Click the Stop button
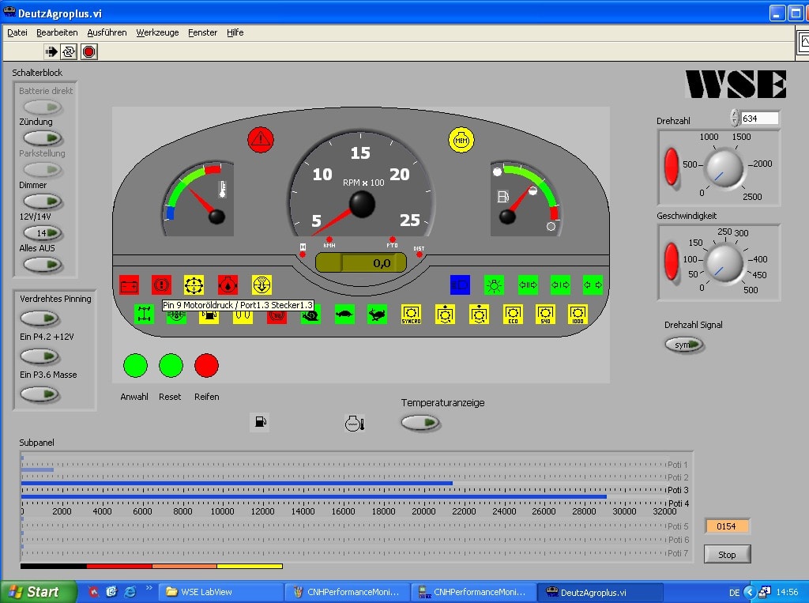Image resolution: width=809 pixels, height=603 pixels. 727,555
